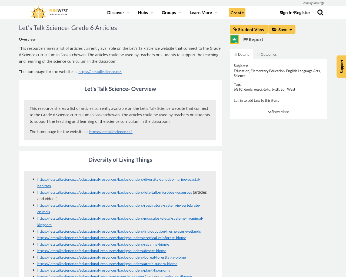Share to Google Classroom icon

(234, 39)
